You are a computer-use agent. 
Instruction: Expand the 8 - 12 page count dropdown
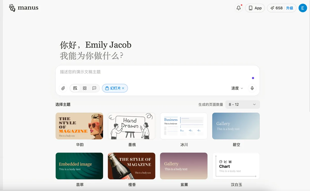[x=242, y=104]
